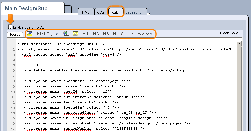Screen dimensions: 251x131
Task: Click the param name="supportedLangs" line
Action: (90, 112)
